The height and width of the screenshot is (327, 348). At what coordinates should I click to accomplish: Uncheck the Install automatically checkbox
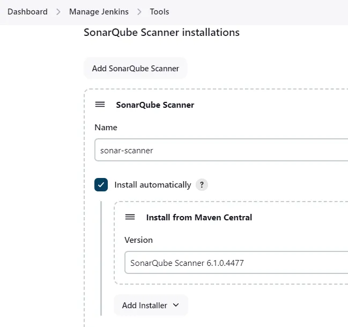101,184
